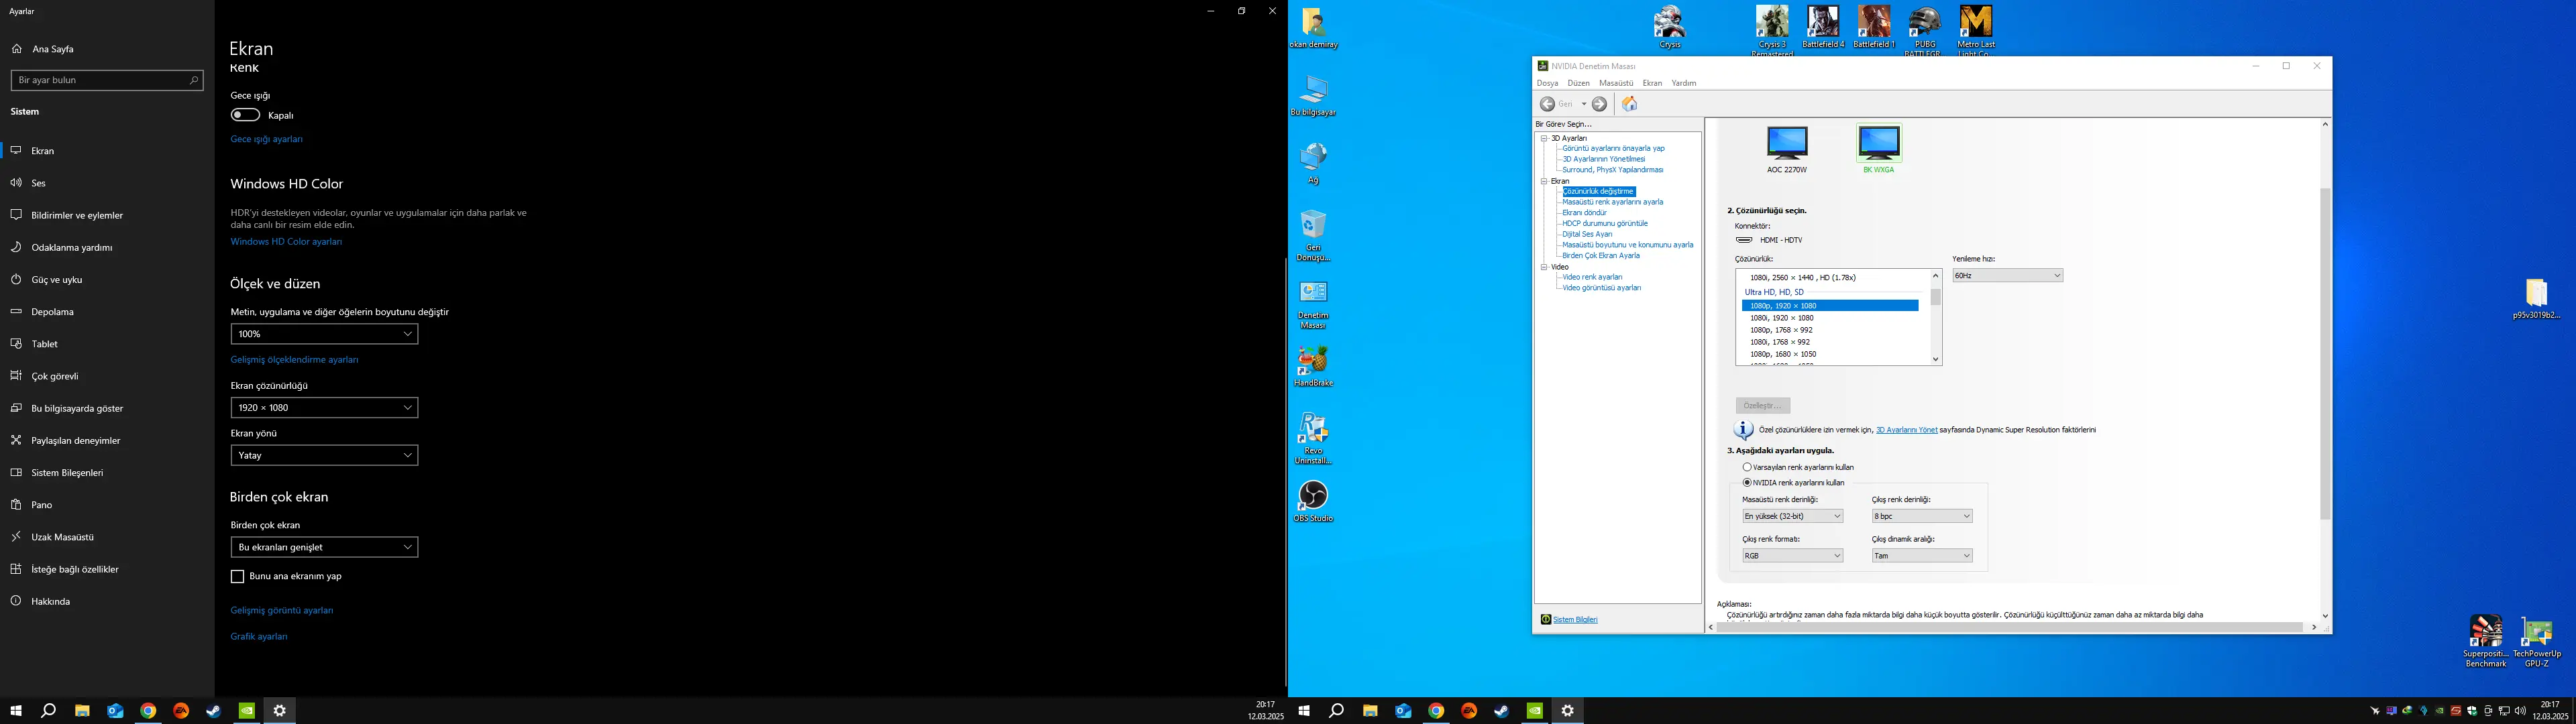Open the Çıkış dinamik aralığı Tam dropdown
This screenshot has height=724, width=2576.
1922,556
